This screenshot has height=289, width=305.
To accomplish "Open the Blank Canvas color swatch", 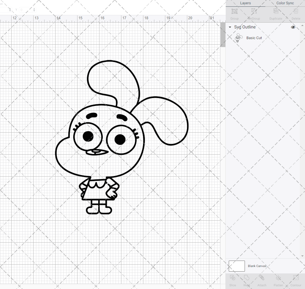I will pyautogui.click(x=236, y=266).
